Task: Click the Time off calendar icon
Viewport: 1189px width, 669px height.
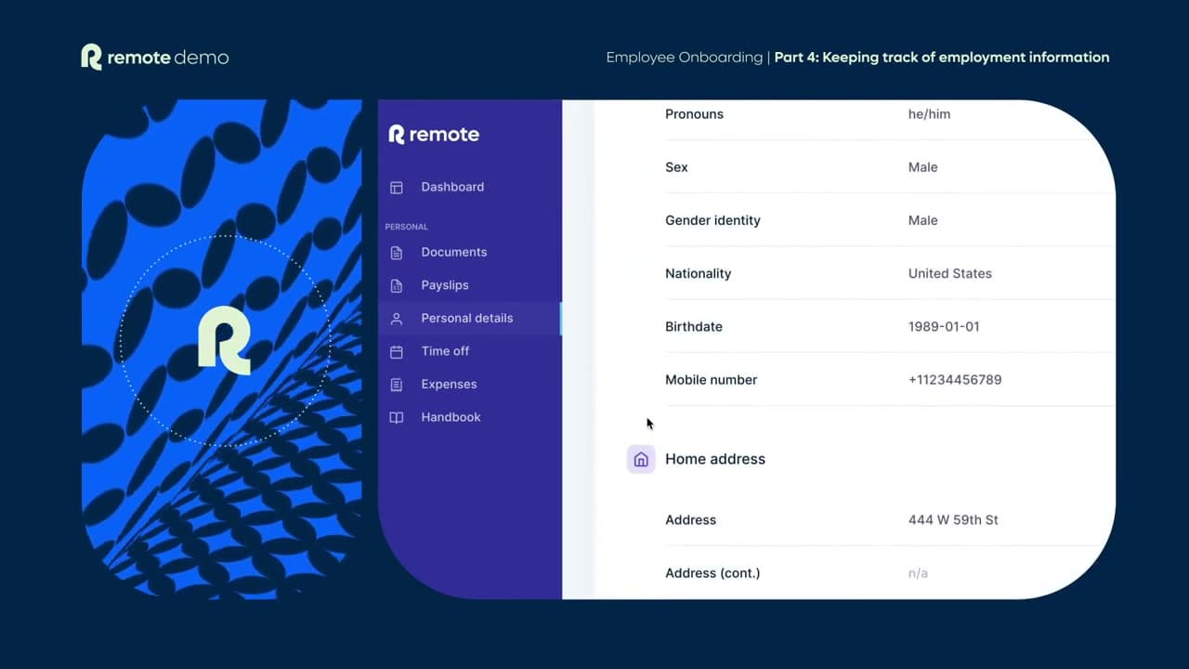Action: click(x=397, y=352)
